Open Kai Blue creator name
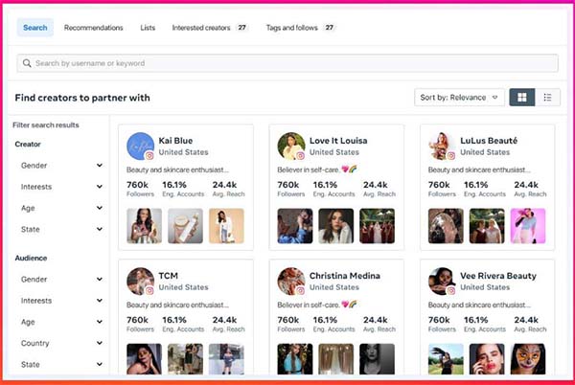Viewport: 575px width, 385px height. coord(175,141)
